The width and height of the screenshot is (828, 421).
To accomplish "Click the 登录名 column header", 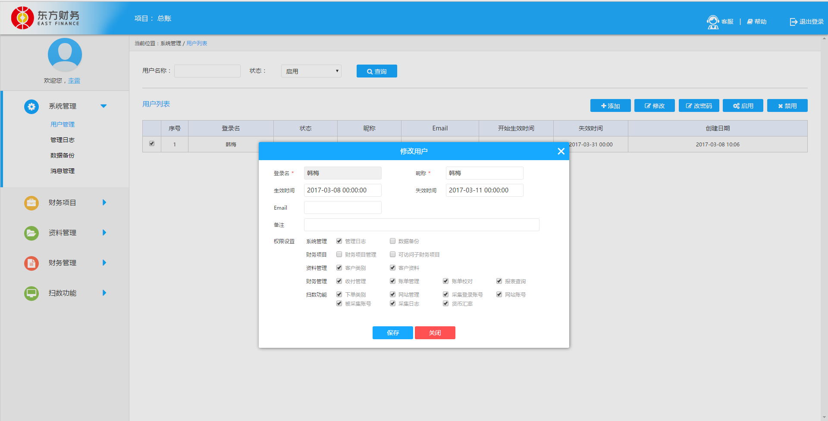I will click(231, 128).
